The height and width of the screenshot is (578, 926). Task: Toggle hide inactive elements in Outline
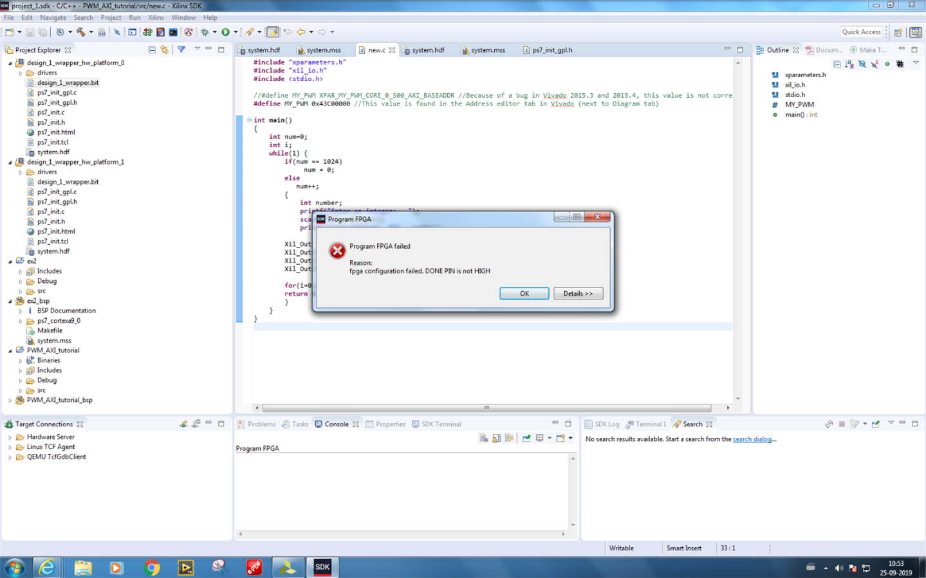point(900,64)
